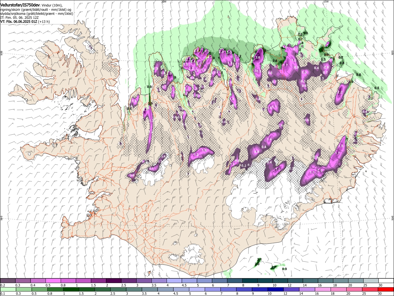This screenshot has width=394, height=296.
Task: Click top-row legend swatch between 1 and 1.5
Action: point(83,281)
